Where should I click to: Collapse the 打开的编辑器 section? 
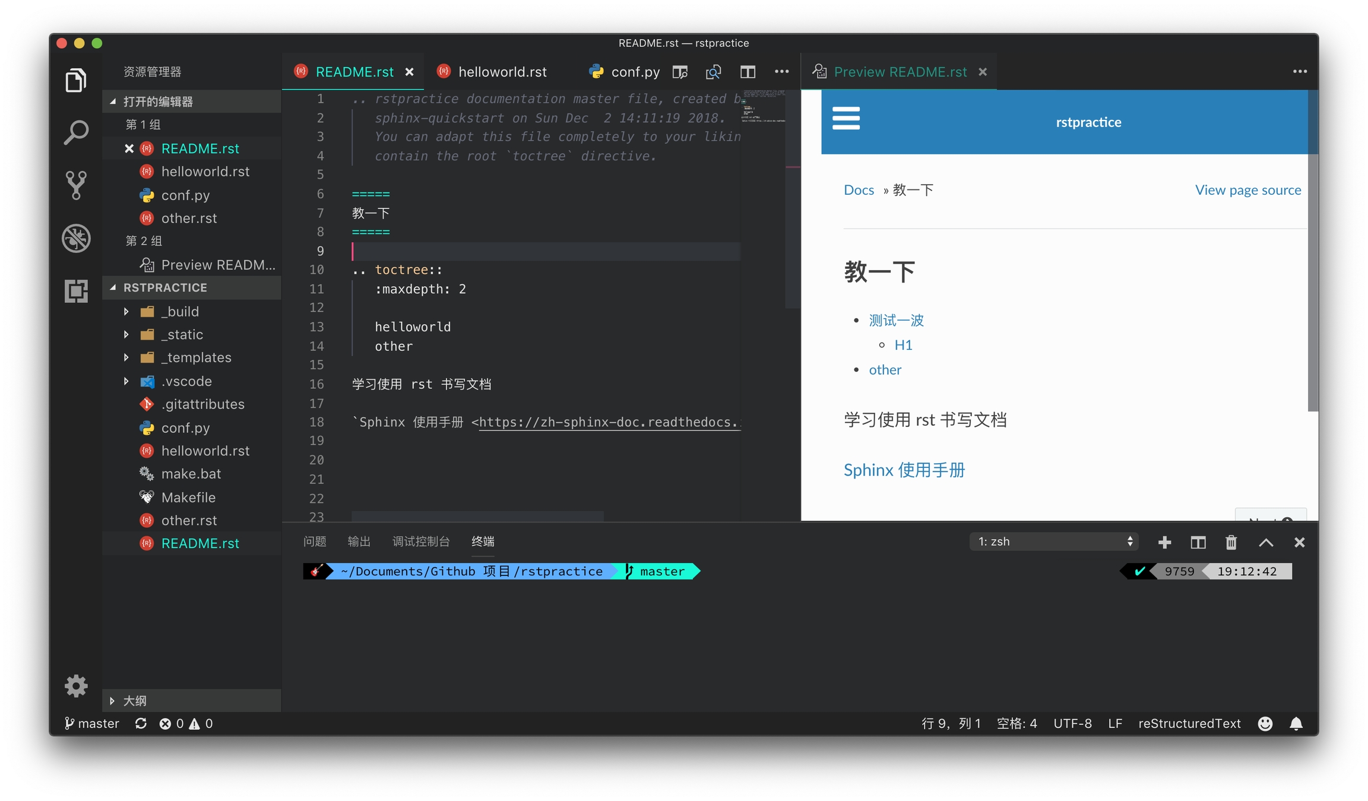tap(157, 102)
